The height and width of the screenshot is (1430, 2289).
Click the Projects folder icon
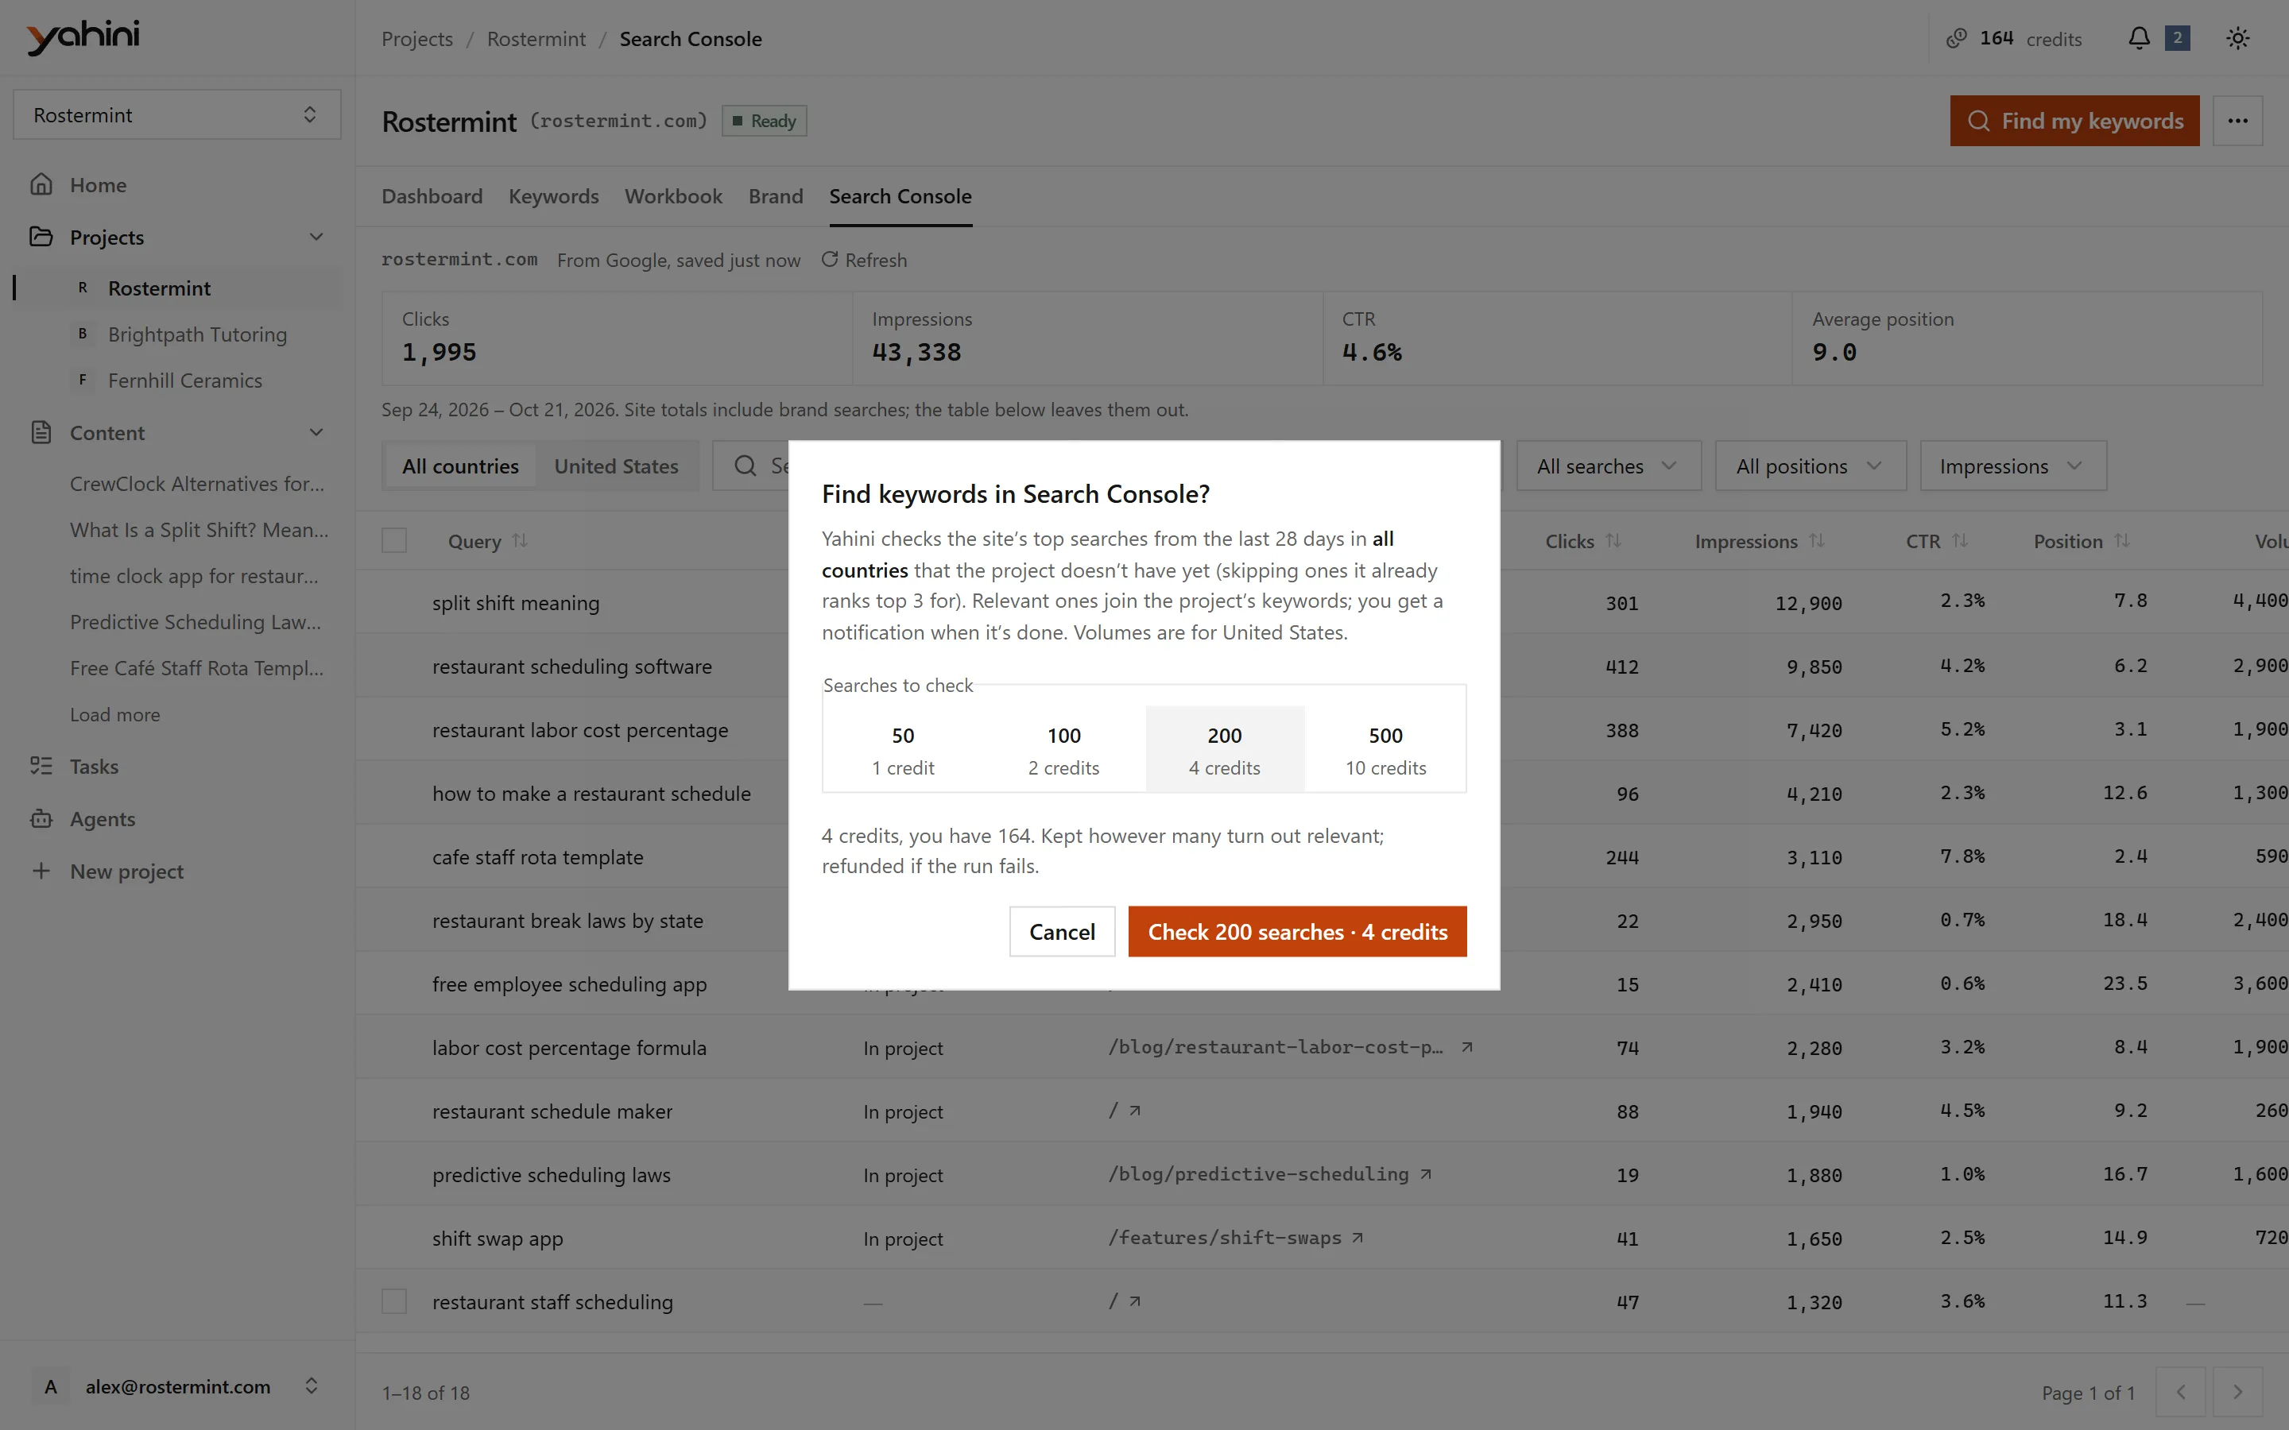(x=41, y=237)
